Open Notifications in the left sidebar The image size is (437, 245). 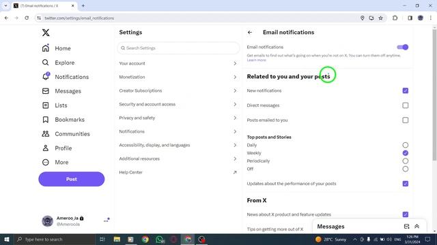pos(66,77)
